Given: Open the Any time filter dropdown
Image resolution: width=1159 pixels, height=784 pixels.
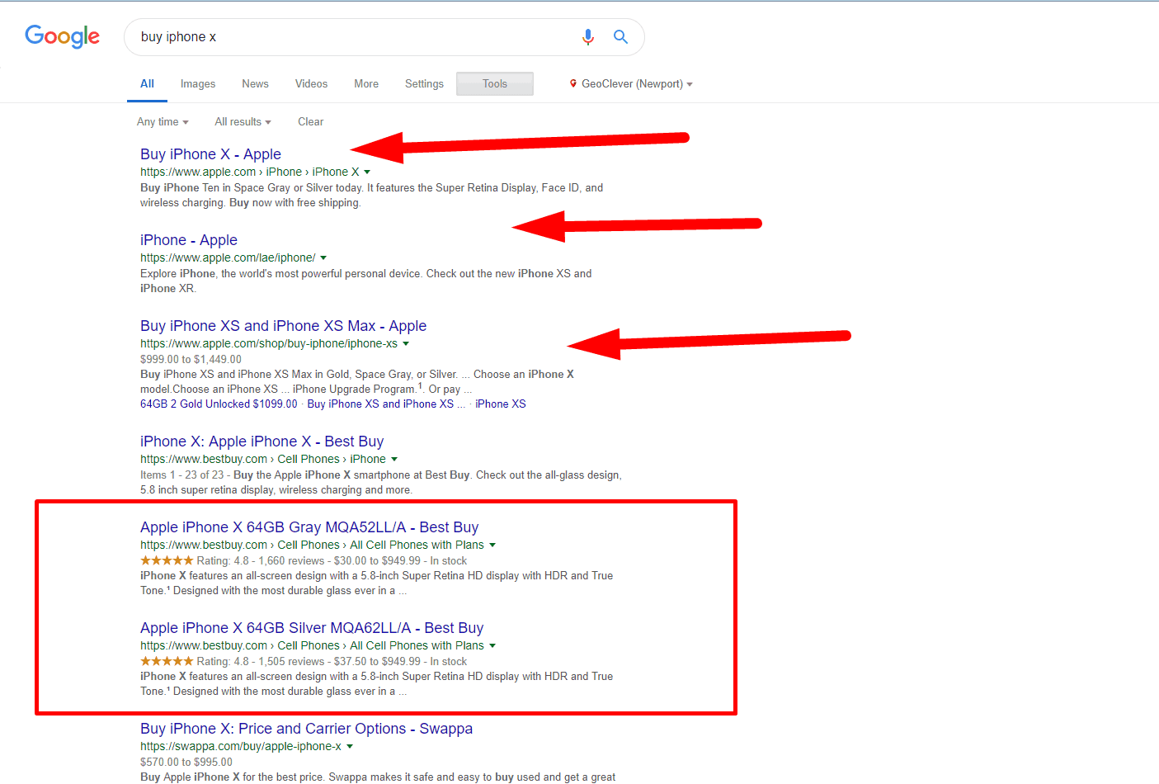Looking at the screenshot, I should 163,121.
